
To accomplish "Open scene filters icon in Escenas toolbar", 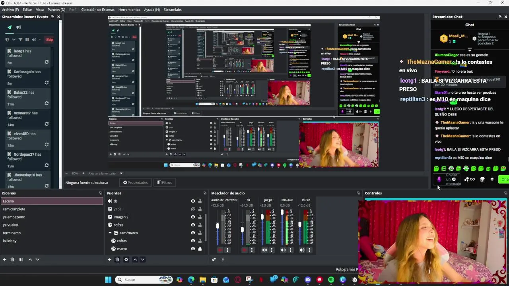I will pyautogui.click(x=21, y=259).
